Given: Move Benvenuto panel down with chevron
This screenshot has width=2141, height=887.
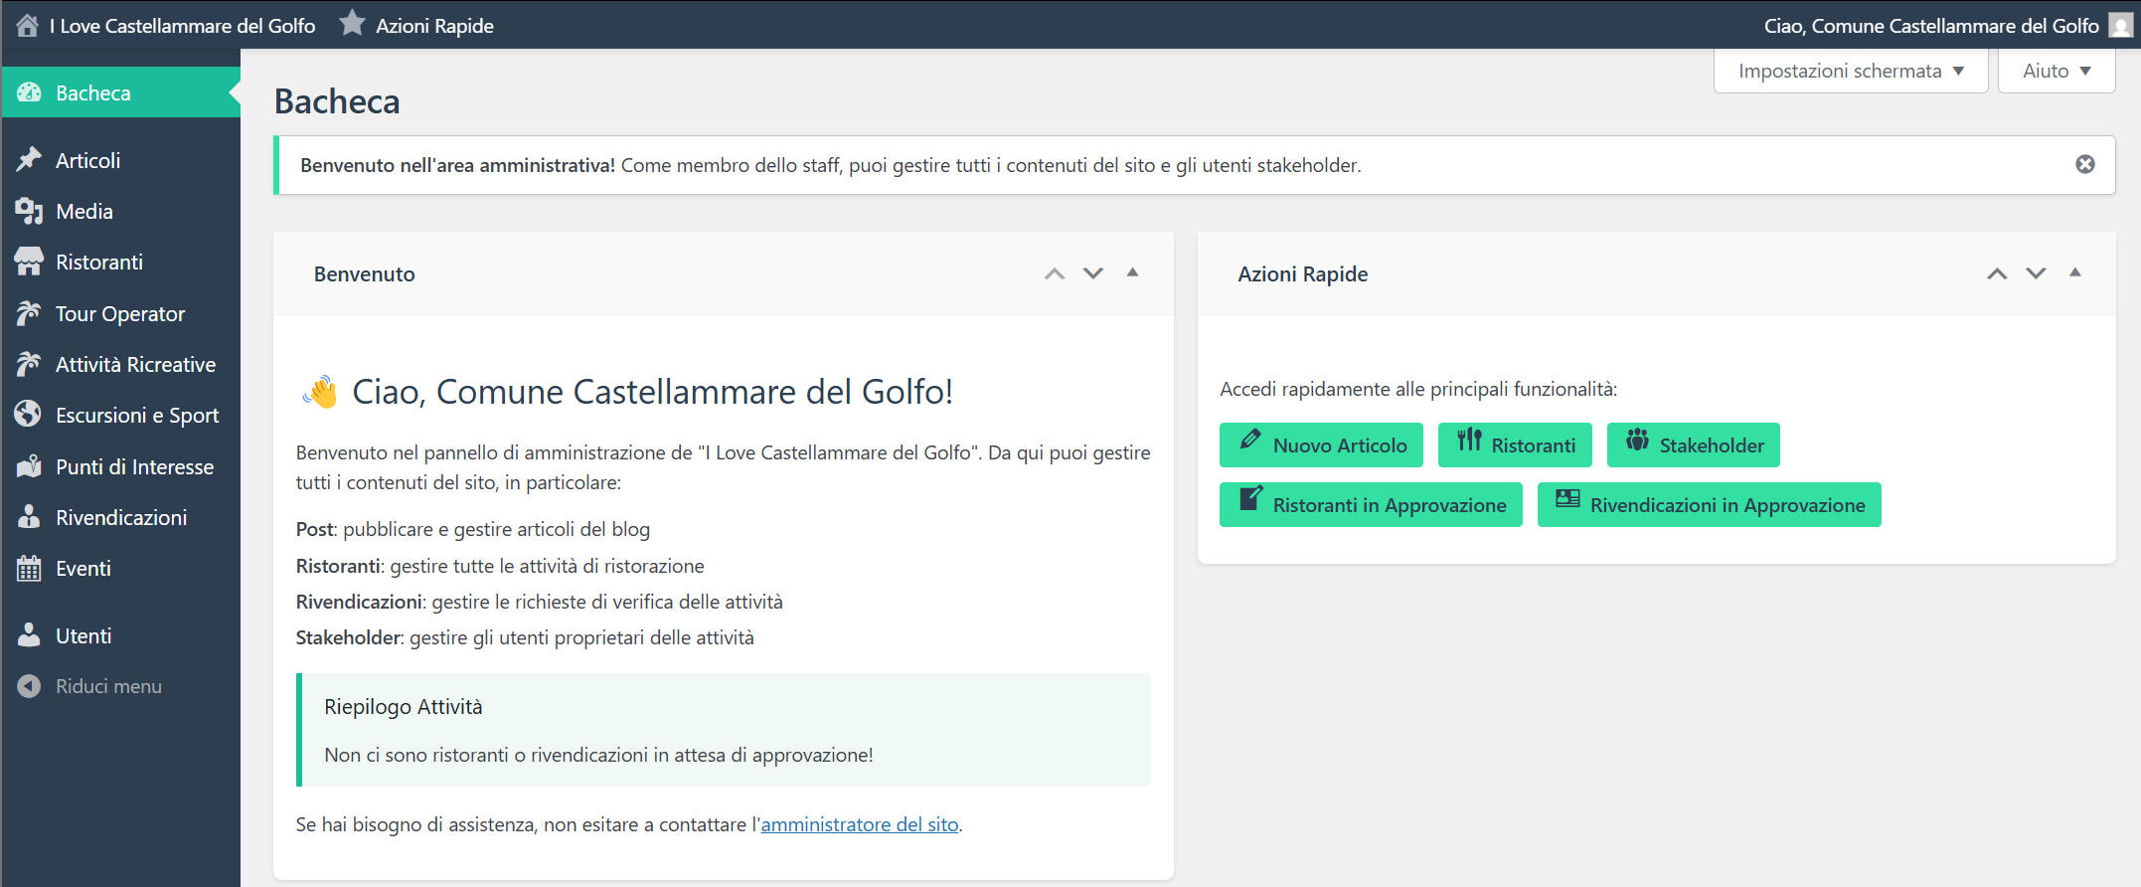Looking at the screenshot, I should coord(1093,273).
